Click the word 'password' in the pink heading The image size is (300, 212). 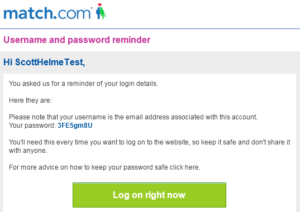point(89,40)
